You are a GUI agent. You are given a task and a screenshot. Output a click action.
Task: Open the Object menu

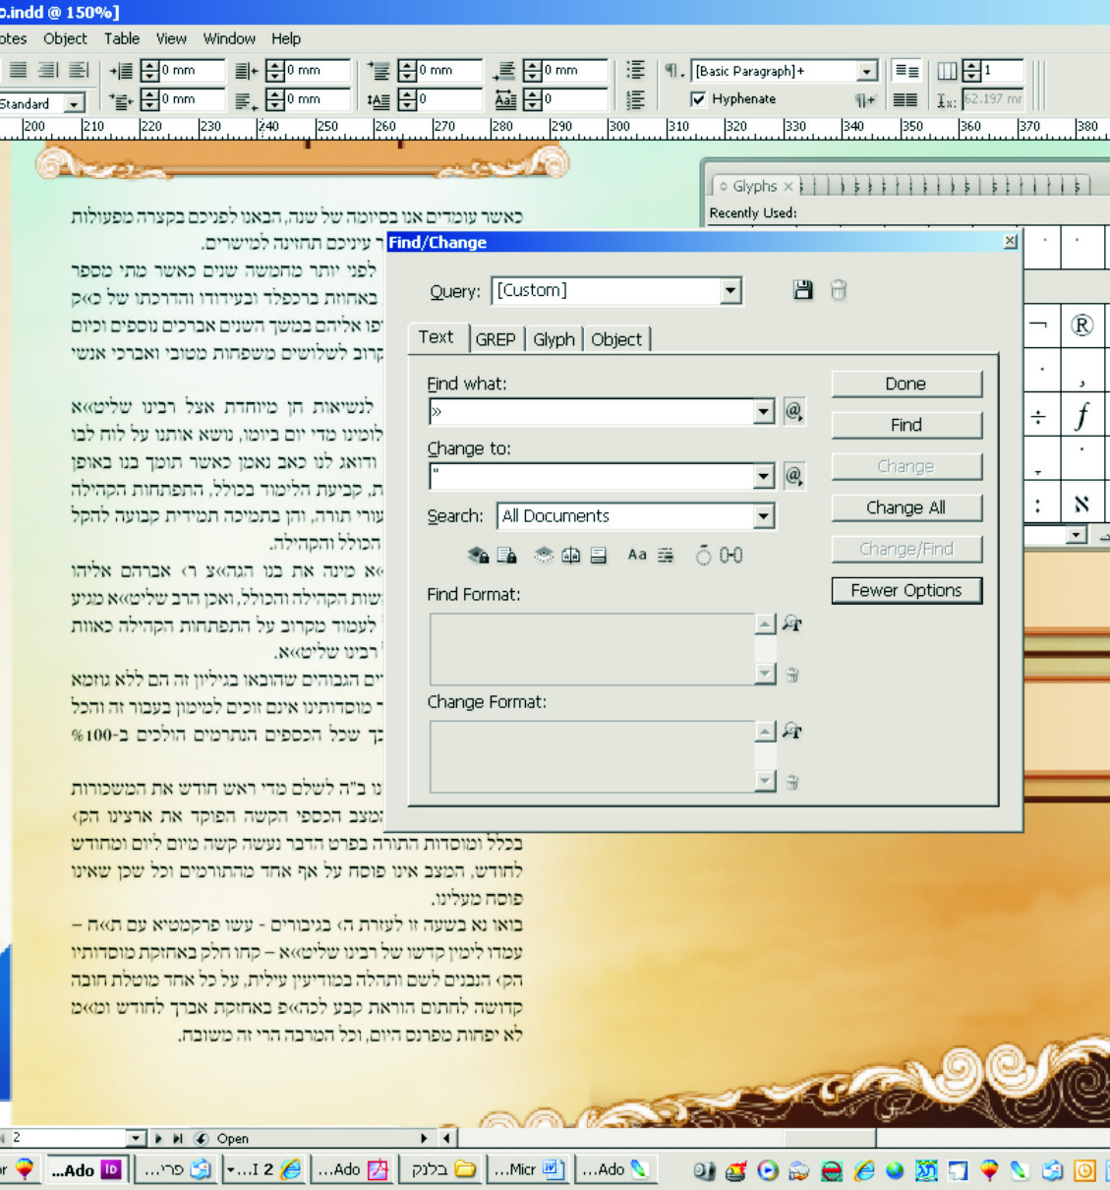coord(65,38)
